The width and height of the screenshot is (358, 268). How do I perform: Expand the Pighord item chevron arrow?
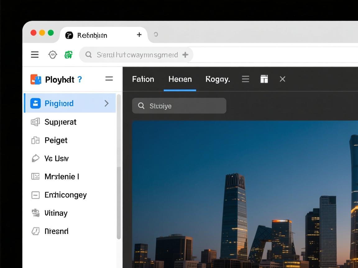[107, 103]
